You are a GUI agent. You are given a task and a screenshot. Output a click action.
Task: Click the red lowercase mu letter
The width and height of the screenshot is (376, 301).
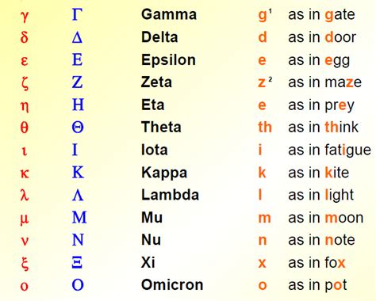coord(25,219)
